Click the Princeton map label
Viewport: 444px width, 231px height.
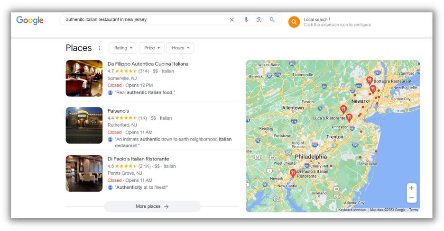[340, 127]
